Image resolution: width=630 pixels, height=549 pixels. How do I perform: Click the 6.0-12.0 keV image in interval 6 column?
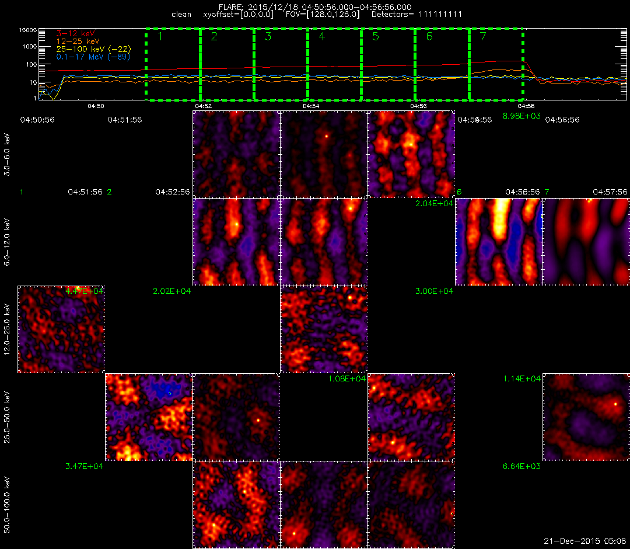499,242
